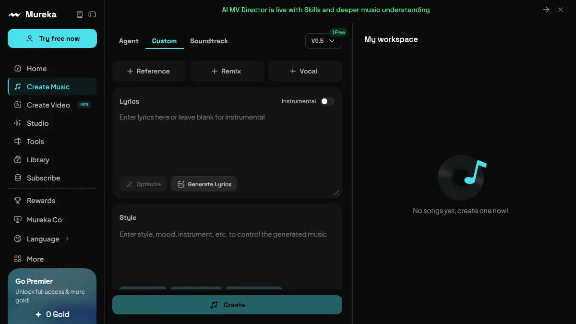
Task: Click the Mureka logo icon
Action: [x=15, y=14]
